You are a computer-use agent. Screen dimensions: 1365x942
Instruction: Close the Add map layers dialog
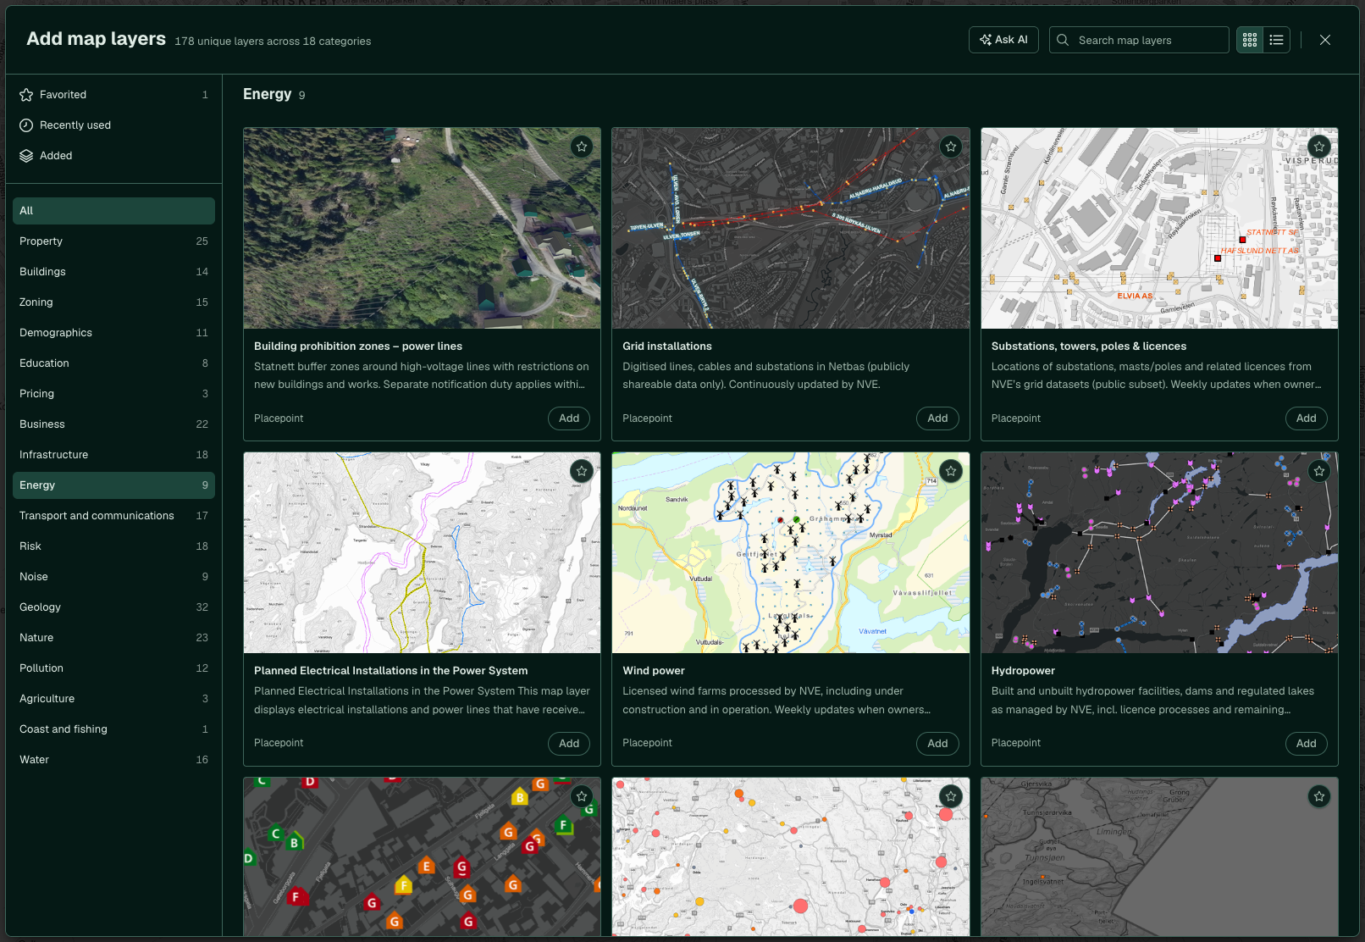1325,40
